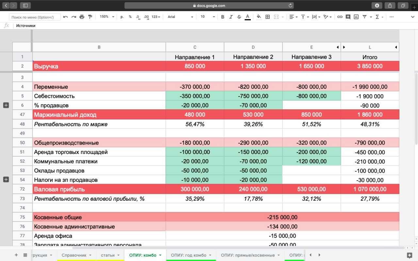Viewport: 418px width, 261px height.
Task: Open vertical align dropdown
Action: click(305, 17)
